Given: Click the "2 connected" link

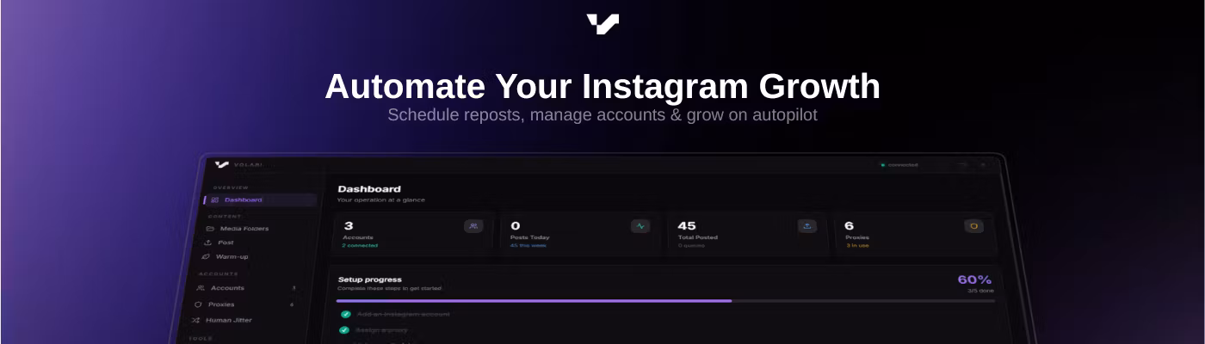Looking at the screenshot, I should coord(360,246).
